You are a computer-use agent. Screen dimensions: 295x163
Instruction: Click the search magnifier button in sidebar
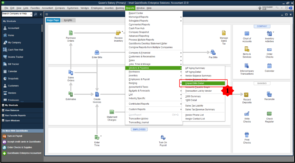click(36, 14)
